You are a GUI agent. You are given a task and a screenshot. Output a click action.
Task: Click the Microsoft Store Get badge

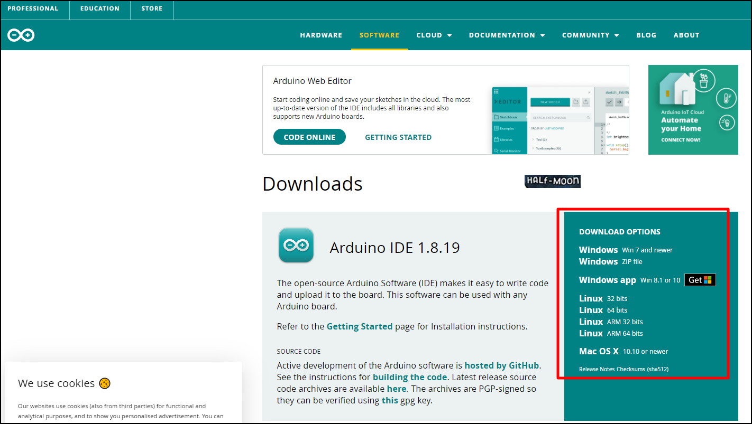pyautogui.click(x=700, y=280)
